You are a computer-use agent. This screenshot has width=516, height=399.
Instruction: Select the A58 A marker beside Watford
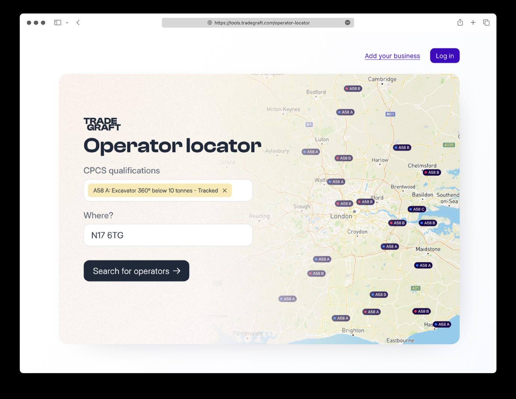[336, 182]
